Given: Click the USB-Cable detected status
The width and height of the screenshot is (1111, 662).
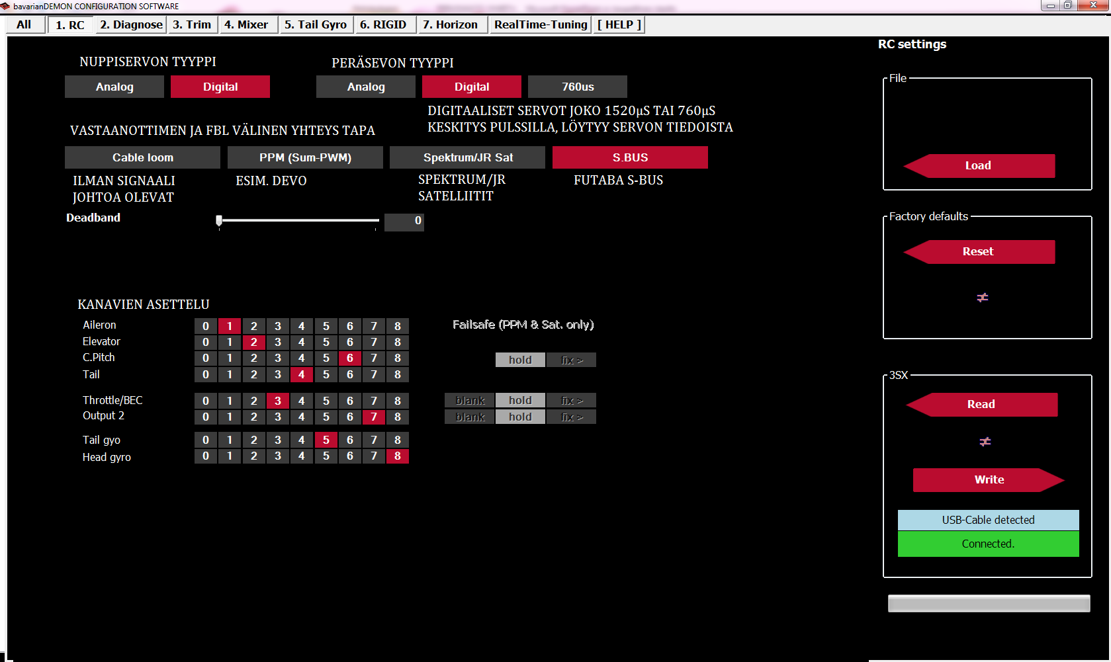Looking at the screenshot, I should point(989,520).
